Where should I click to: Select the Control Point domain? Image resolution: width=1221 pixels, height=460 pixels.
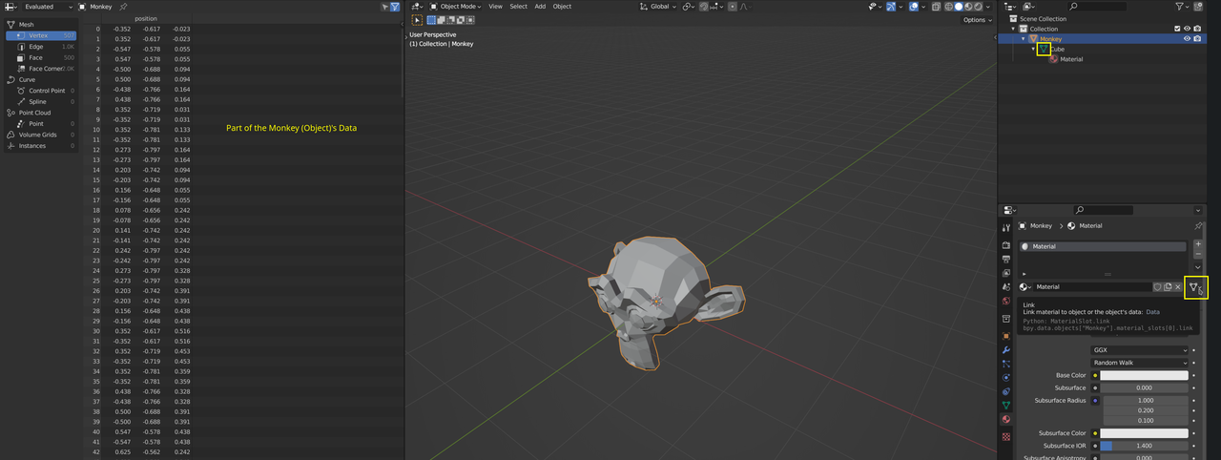tap(40, 91)
